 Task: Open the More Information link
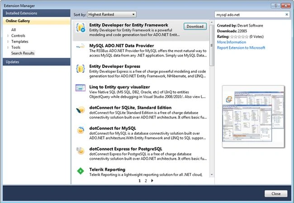click(232, 42)
